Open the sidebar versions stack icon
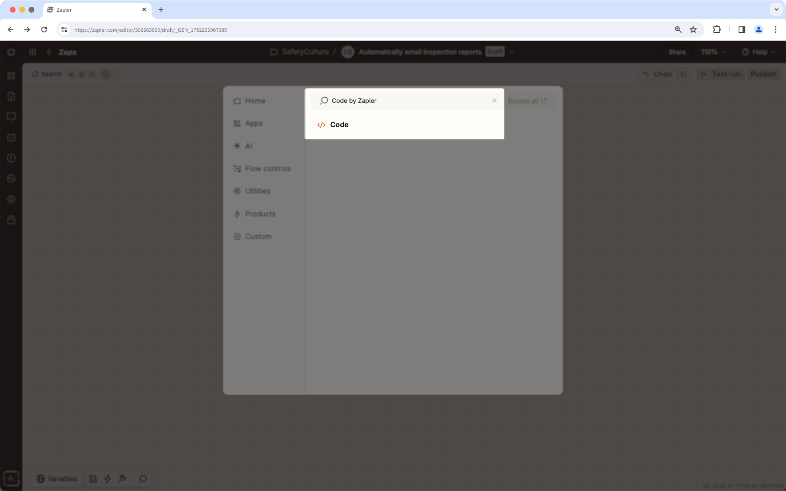 pyautogui.click(x=11, y=220)
